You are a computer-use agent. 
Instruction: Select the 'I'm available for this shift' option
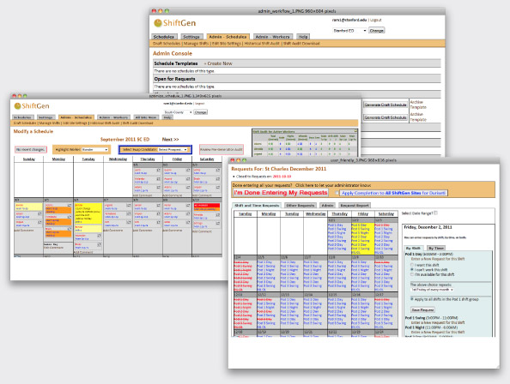(412, 274)
